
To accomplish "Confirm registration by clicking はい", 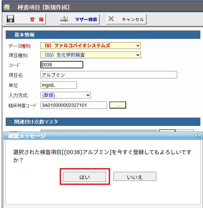I will [x=85, y=177].
